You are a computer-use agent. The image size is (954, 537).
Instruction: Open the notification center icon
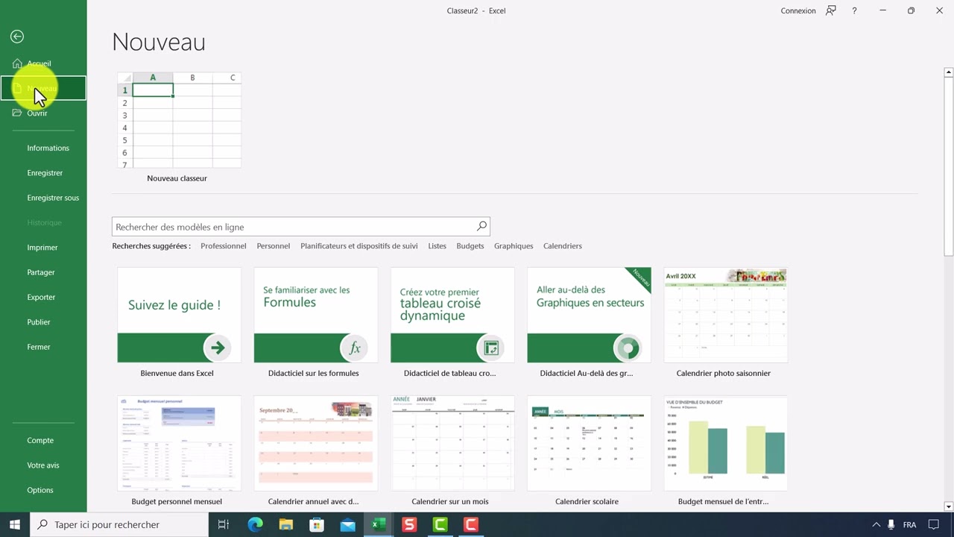935,524
